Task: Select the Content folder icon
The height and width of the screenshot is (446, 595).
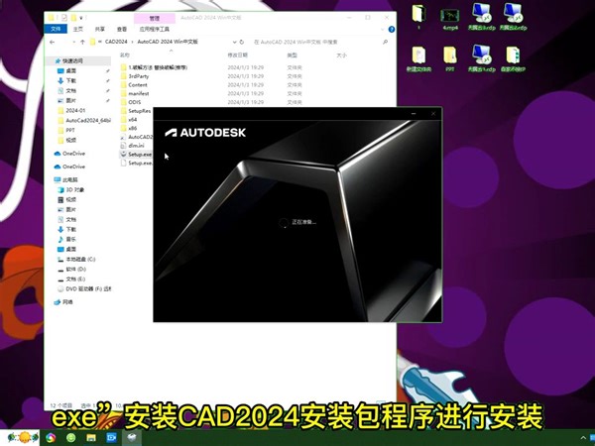Action: pos(123,85)
